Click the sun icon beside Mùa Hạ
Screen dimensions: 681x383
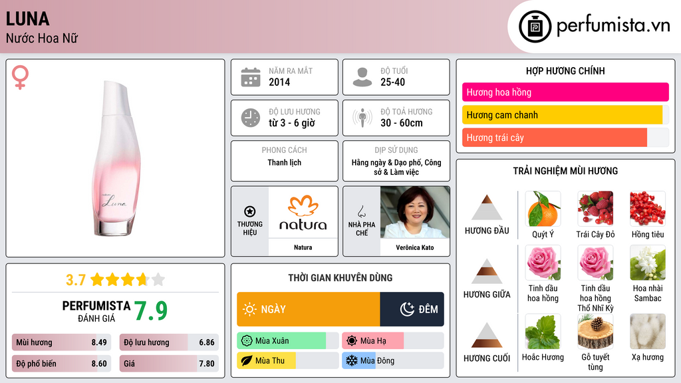click(352, 341)
